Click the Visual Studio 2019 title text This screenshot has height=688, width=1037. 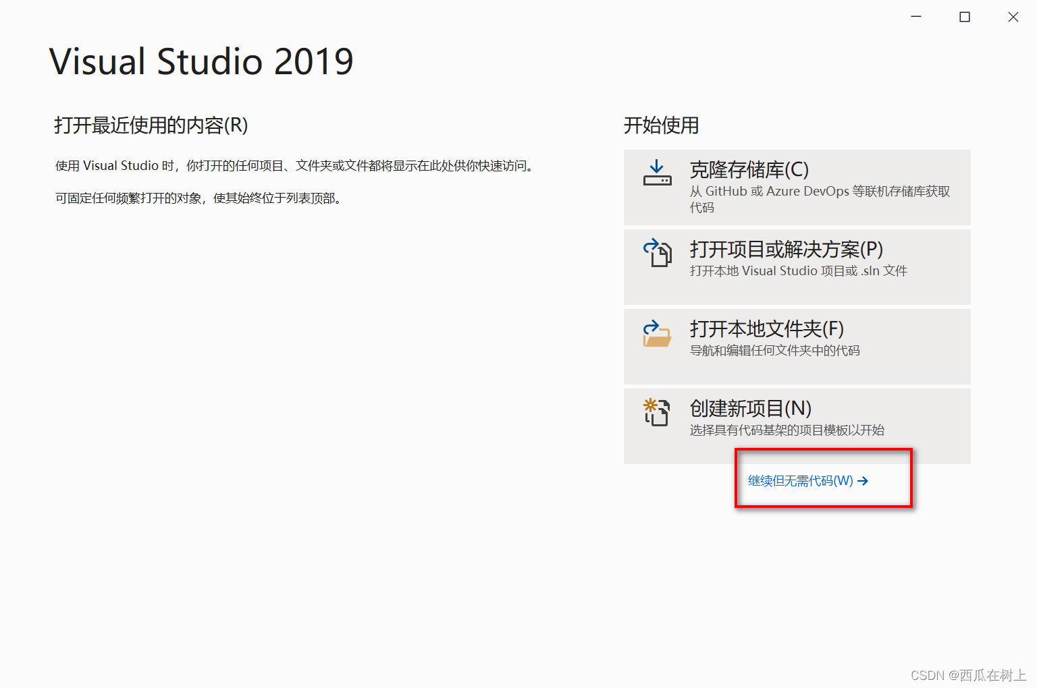tap(201, 61)
